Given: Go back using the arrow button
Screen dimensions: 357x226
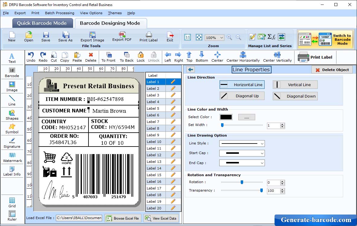Looking at the screenshot, I should [191, 69].
